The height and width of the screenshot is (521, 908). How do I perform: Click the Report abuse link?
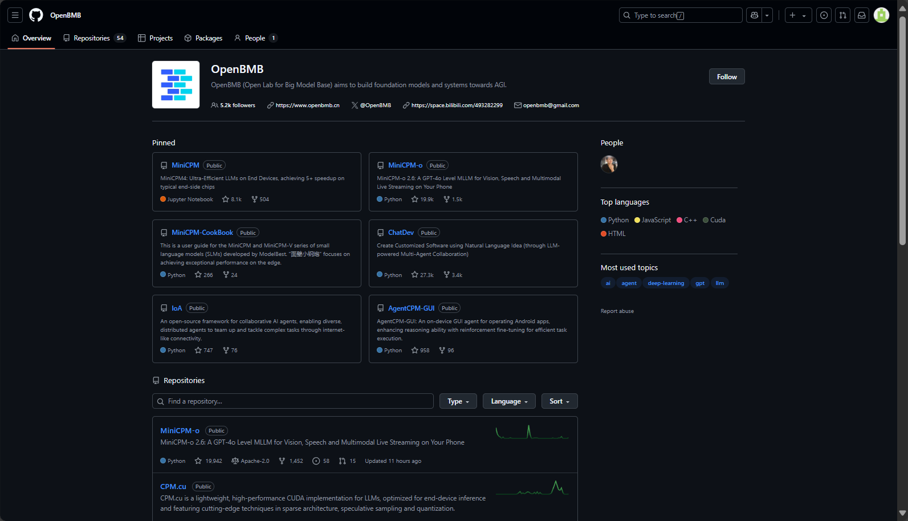click(x=617, y=311)
